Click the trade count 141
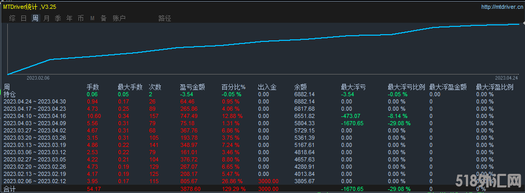525x193 pixels. tap(154, 145)
